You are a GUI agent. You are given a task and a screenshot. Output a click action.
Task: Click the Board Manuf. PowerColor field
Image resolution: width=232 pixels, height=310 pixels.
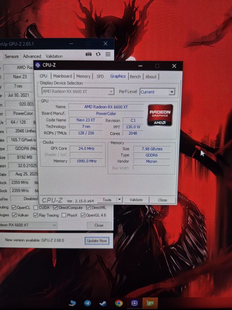point(106,114)
